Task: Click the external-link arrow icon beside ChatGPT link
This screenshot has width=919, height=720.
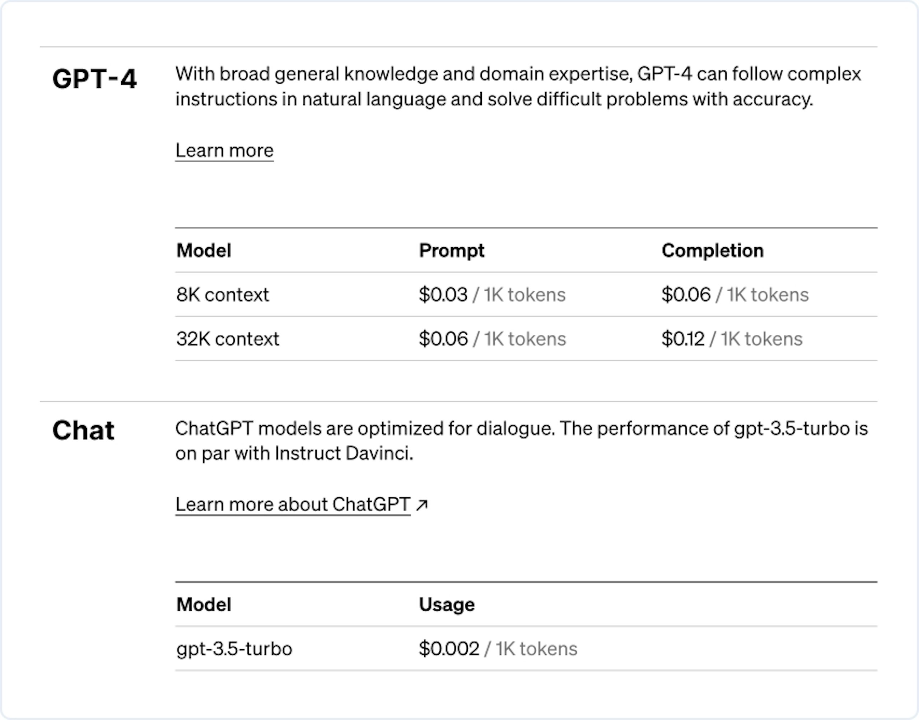Action: [x=422, y=505]
